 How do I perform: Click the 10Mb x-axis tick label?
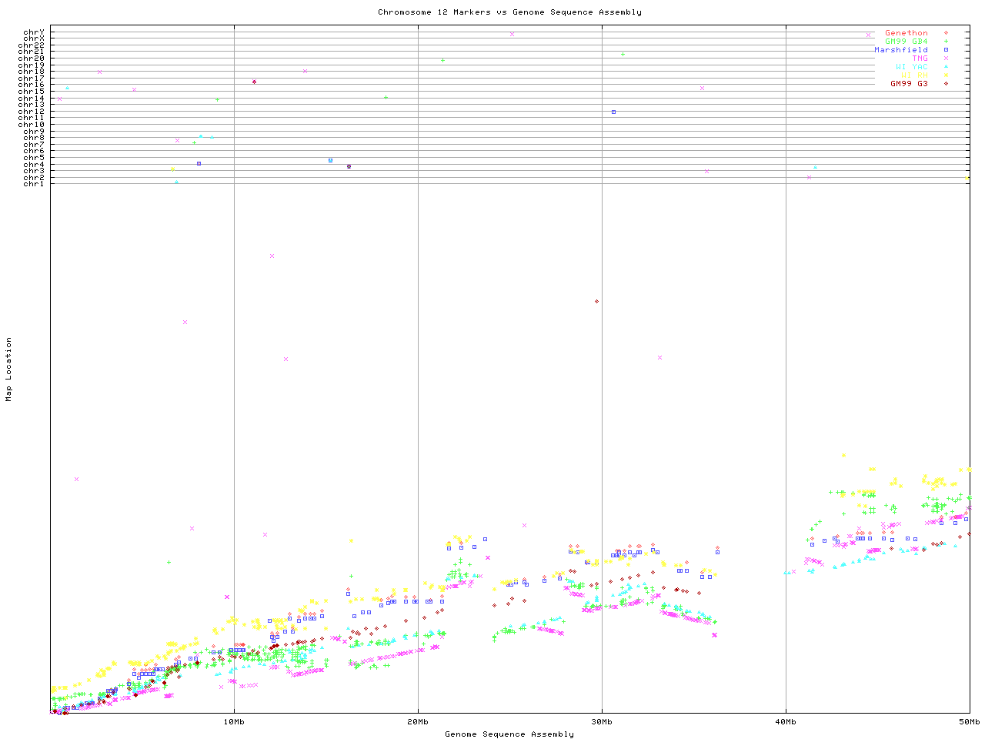pos(234,721)
